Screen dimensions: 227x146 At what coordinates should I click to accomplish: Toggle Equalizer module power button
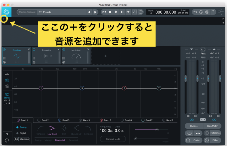coord(4,50)
